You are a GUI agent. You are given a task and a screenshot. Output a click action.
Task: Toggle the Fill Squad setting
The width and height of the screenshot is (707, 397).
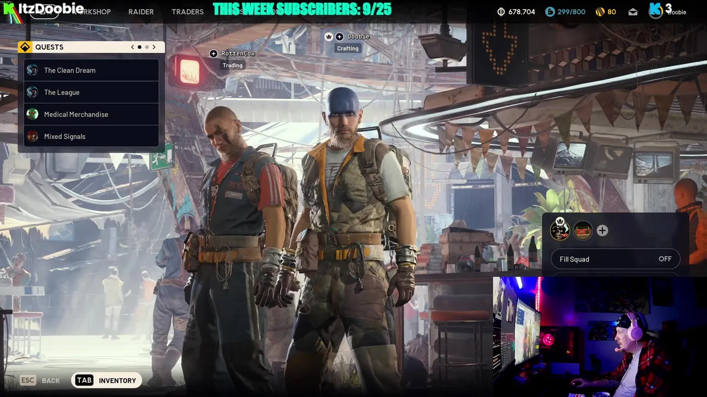pyautogui.click(x=615, y=259)
